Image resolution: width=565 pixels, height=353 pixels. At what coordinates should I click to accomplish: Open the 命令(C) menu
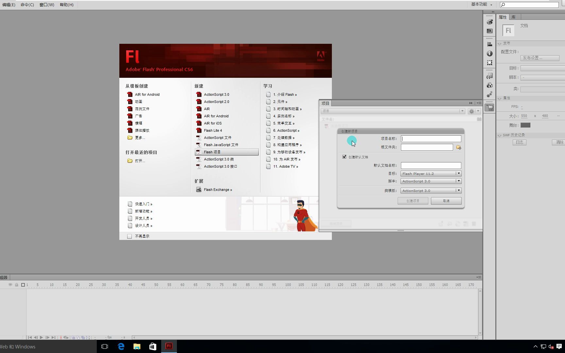[x=27, y=5]
